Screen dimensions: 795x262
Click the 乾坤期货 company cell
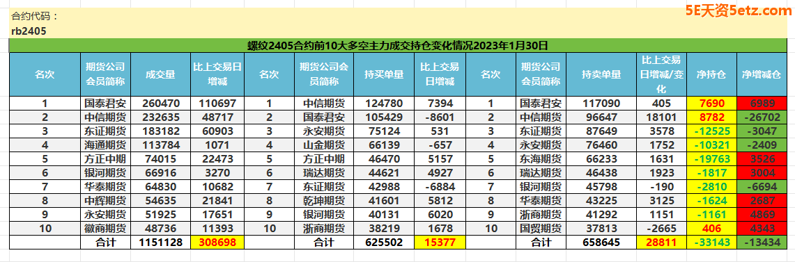[x=323, y=200]
